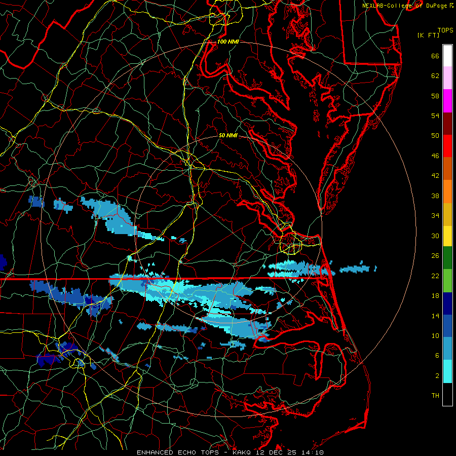
Task: Click the "30" legend value
Action: [x=435, y=236]
